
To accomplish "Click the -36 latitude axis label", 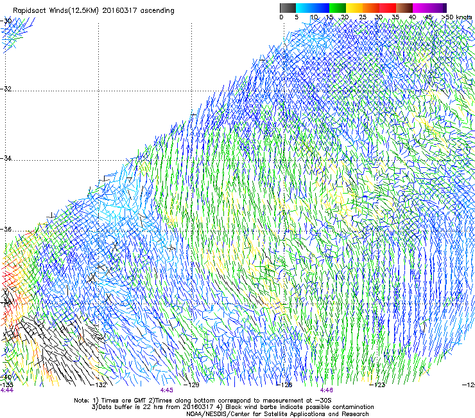I will [x=6, y=229].
